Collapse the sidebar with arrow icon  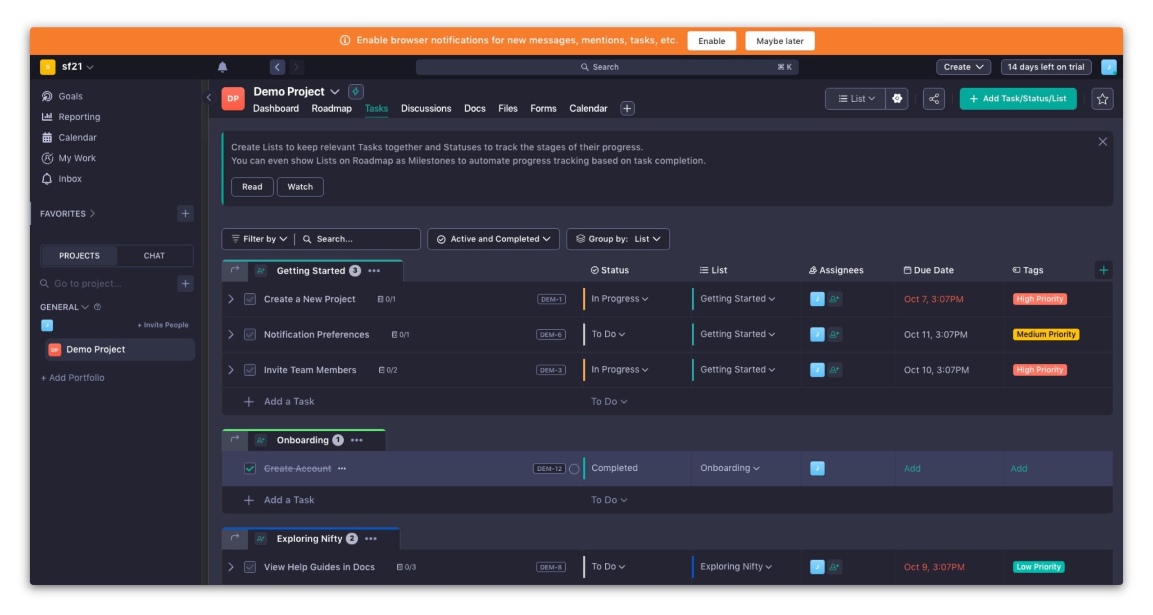[x=209, y=97]
